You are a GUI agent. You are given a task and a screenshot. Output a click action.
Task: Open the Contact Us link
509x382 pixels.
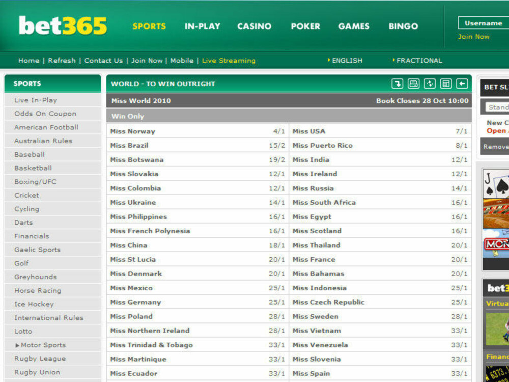click(x=103, y=61)
